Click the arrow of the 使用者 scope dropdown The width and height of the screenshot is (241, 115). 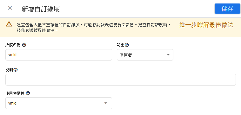(168, 55)
